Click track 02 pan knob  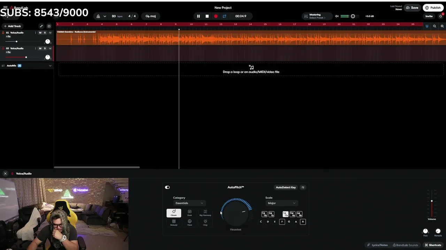(48, 57)
